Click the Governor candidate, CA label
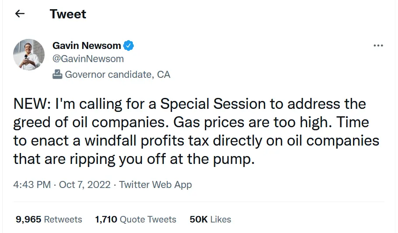Screen dimensions: 398x233 pos(118,74)
